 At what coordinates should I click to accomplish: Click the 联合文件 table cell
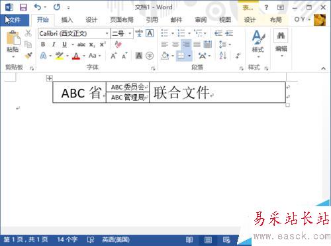pyautogui.click(x=217, y=92)
